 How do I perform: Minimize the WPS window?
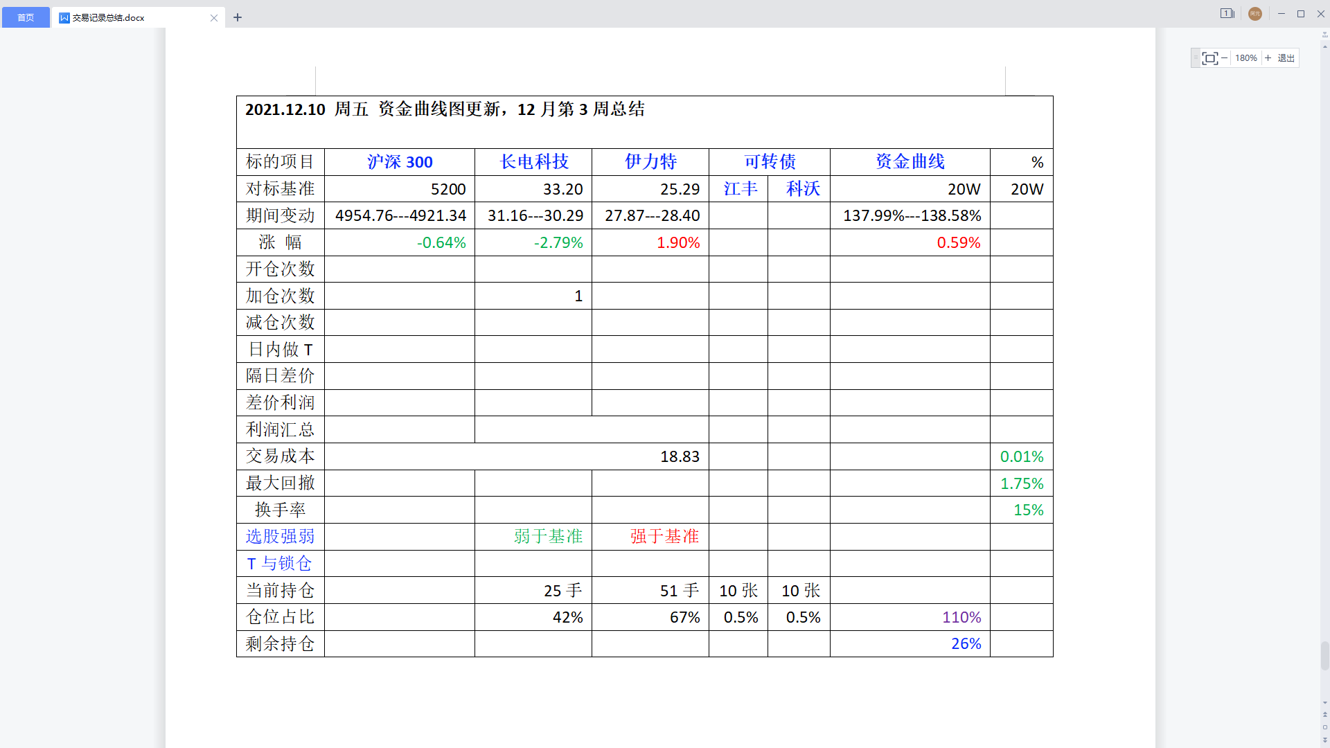click(x=1282, y=14)
